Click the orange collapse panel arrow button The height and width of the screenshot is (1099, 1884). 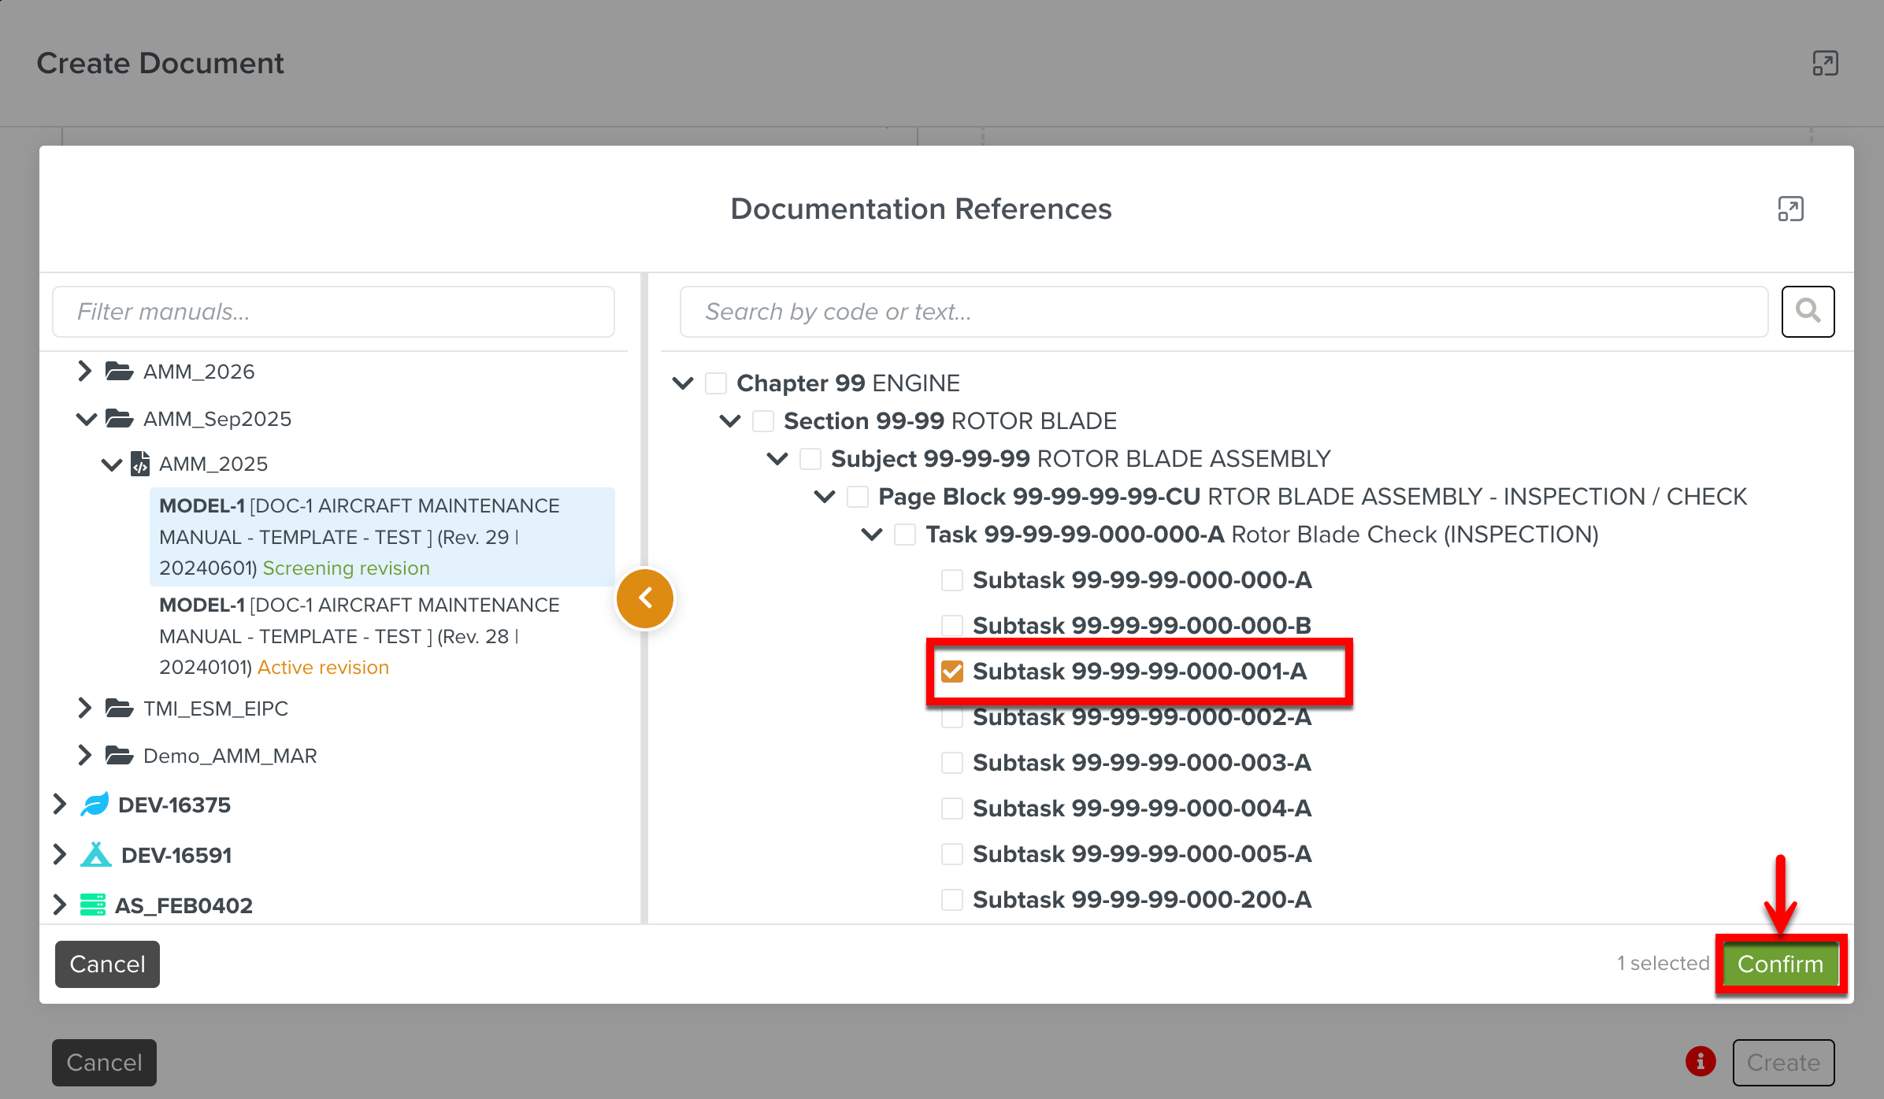(645, 598)
